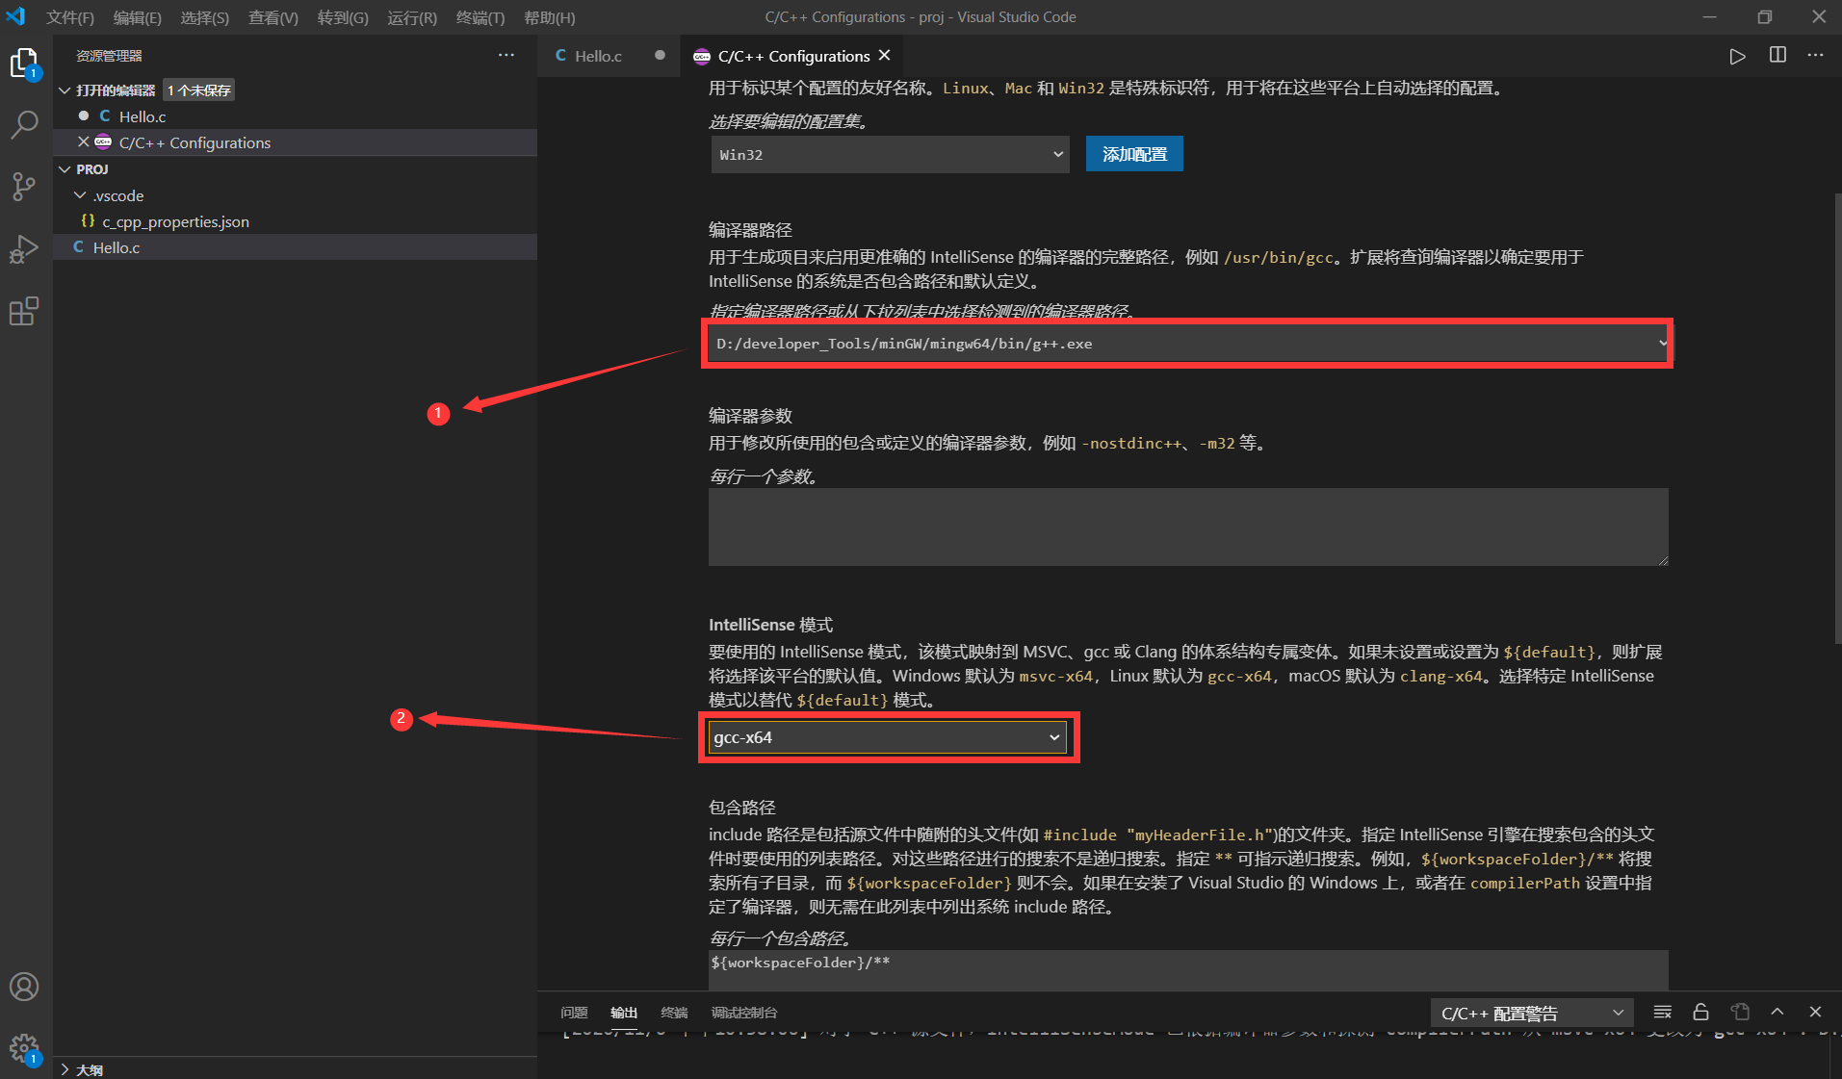Open the 终端(T) menu
The width and height of the screenshot is (1842, 1079).
[x=480, y=17]
